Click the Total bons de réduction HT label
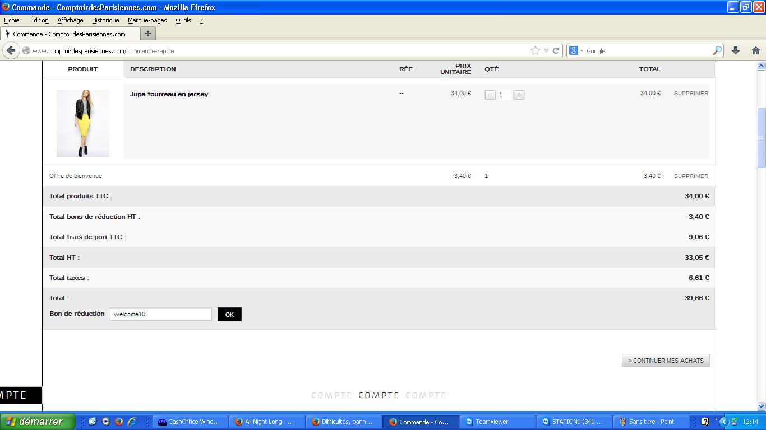Image resolution: width=766 pixels, height=430 pixels. 95,217
